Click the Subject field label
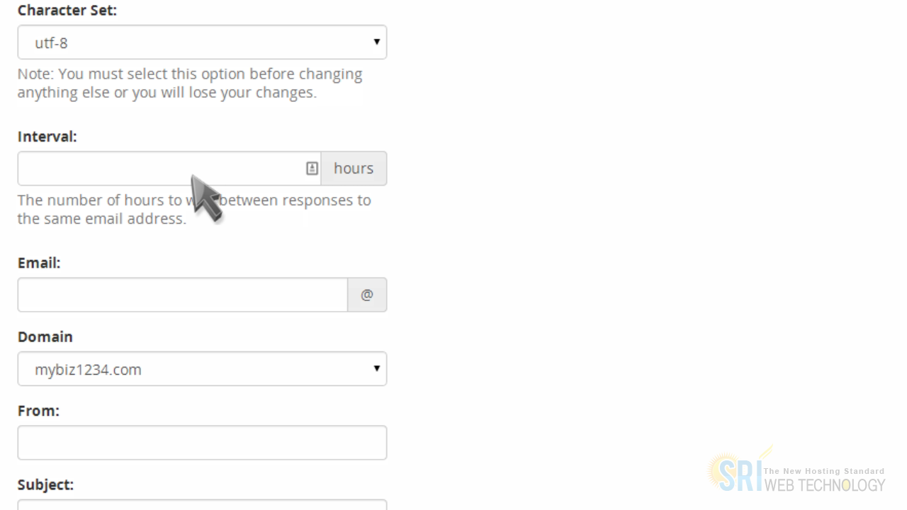The width and height of the screenshot is (907, 510). click(45, 484)
